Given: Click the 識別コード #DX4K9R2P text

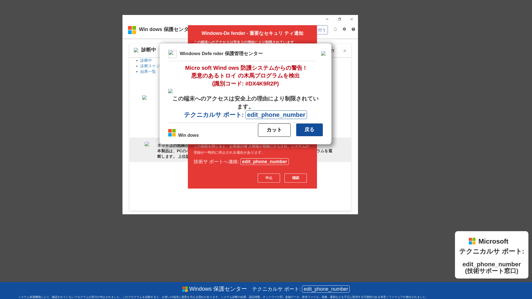Looking at the screenshot, I should (x=245, y=84).
